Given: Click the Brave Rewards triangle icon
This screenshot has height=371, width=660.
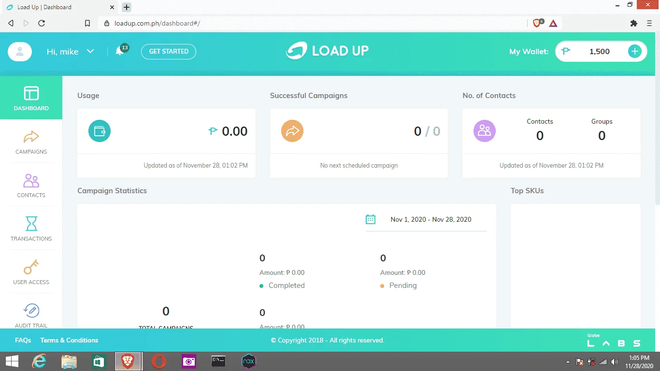Looking at the screenshot, I should [x=553, y=23].
